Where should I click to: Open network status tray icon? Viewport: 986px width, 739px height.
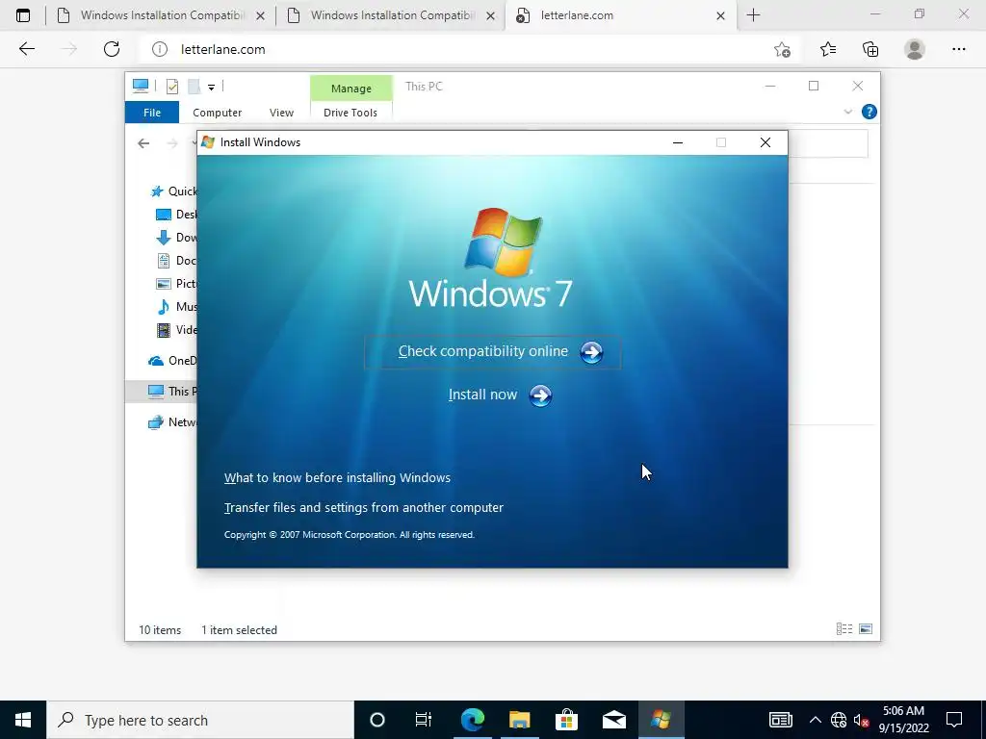pos(839,720)
